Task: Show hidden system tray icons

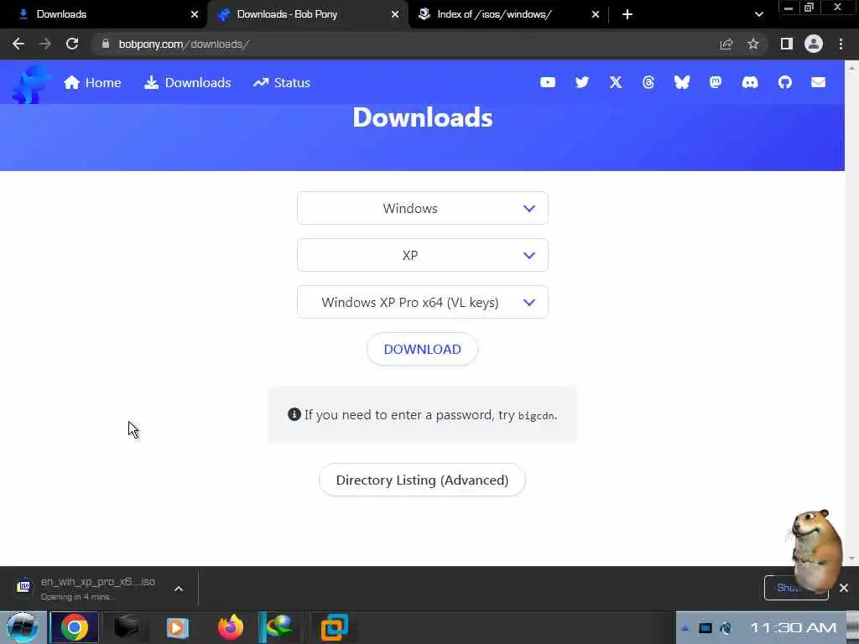Action: (685, 628)
